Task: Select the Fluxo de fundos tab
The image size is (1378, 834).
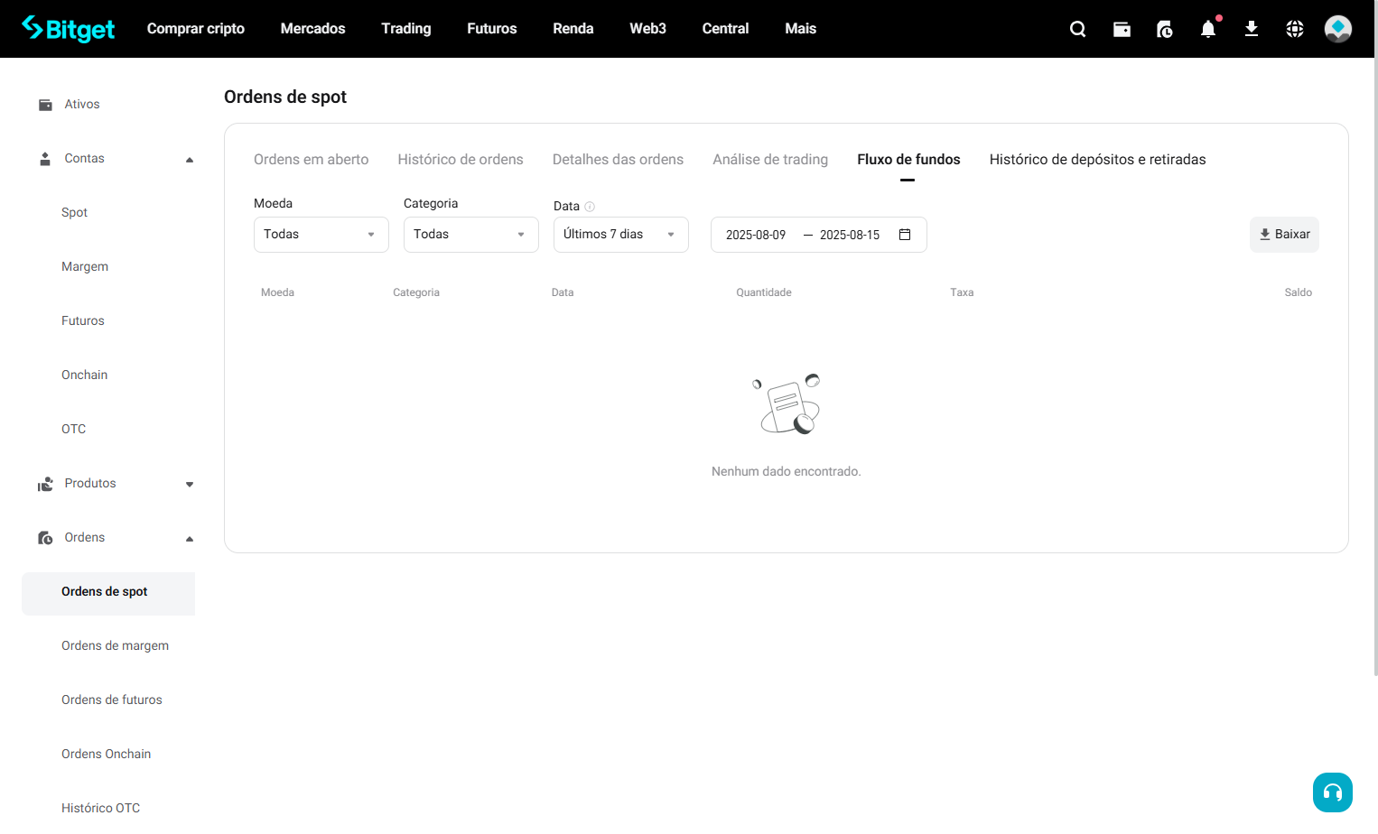Action: point(908,160)
